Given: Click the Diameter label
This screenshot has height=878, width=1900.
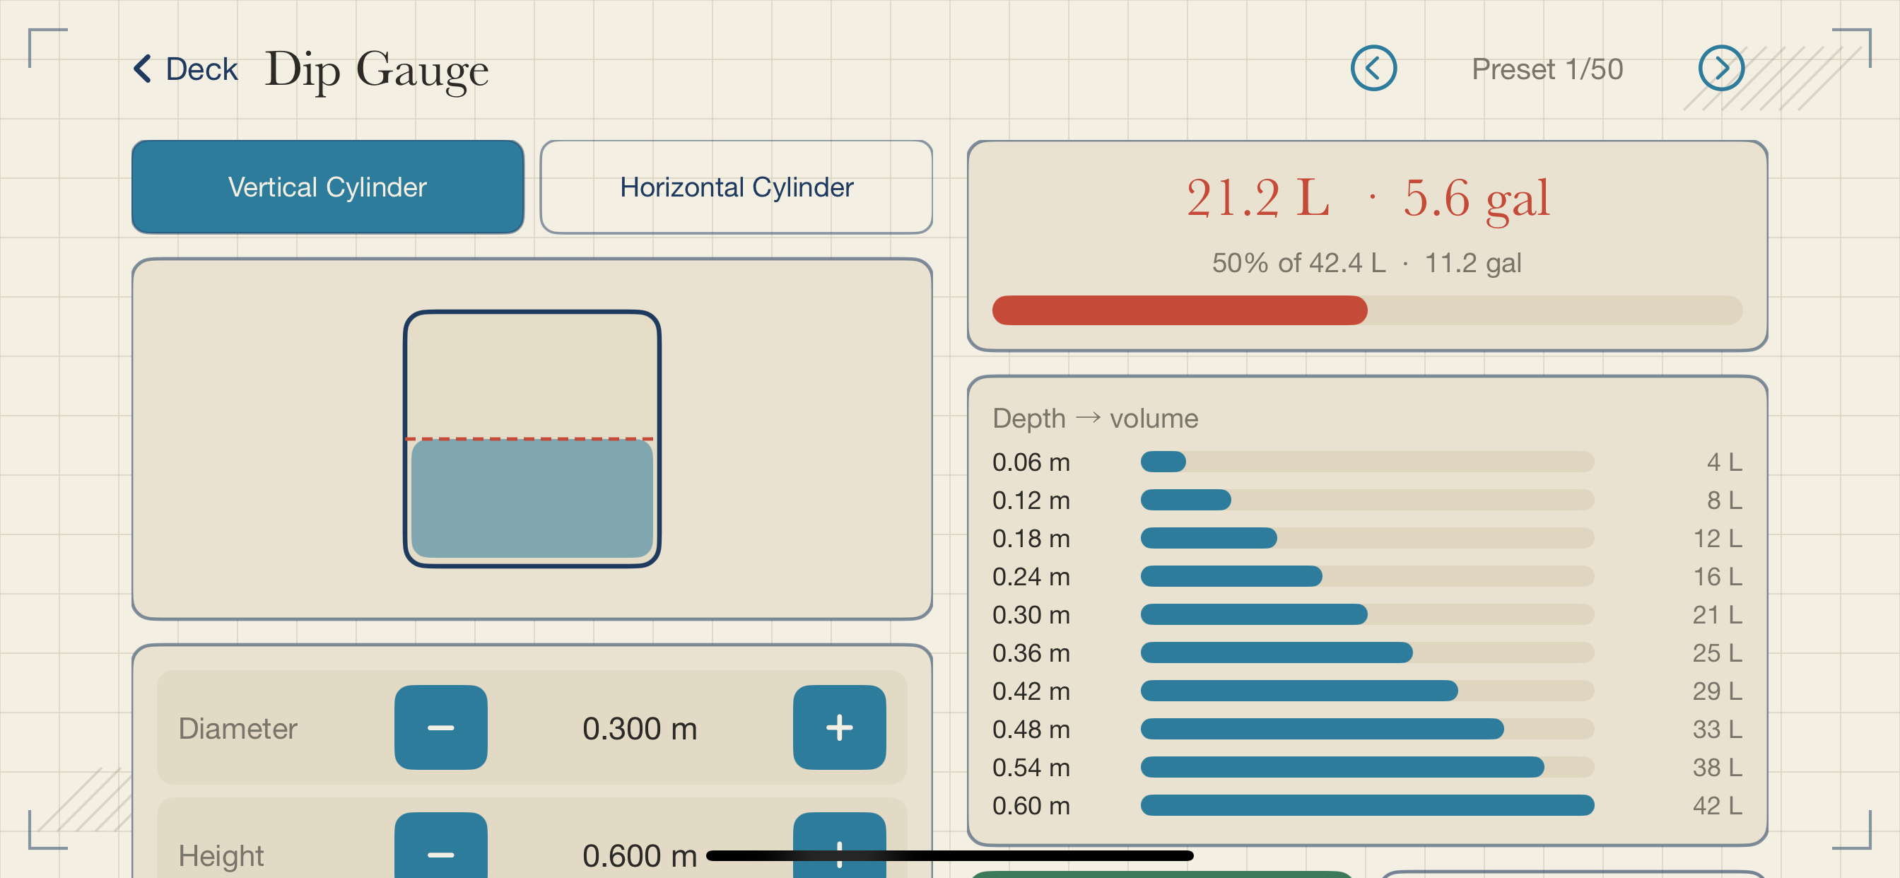Looking at the screenshot, I should (x=237, y=729).
